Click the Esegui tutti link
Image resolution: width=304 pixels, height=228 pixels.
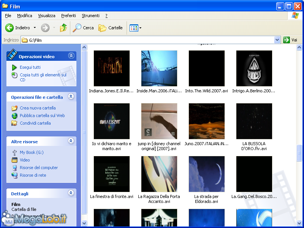[x=30, y=67]
